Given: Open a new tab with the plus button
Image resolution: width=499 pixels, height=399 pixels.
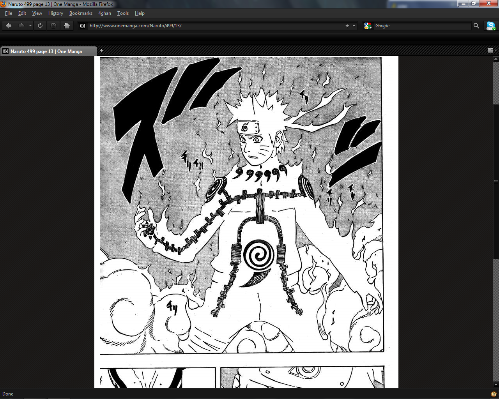Looking at the screenshot, I should tap(101, 50).
